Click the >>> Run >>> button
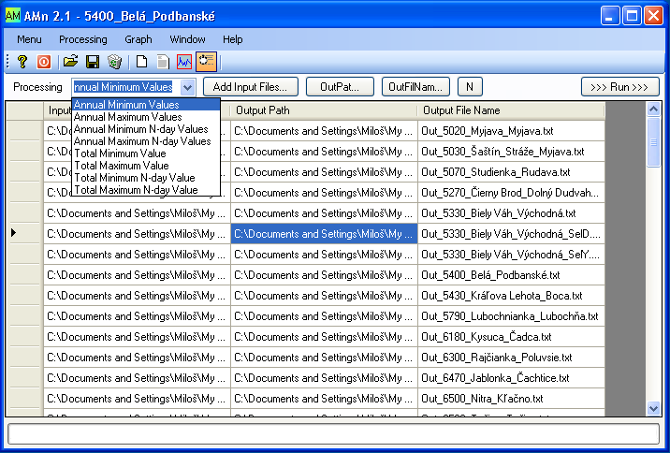This screenshot has height=453, width=670. [619, 87]
